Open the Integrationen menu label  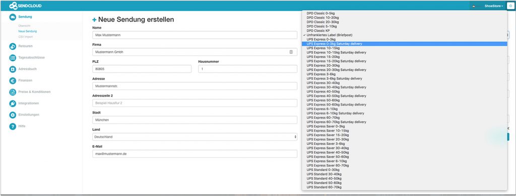[29, 103]
